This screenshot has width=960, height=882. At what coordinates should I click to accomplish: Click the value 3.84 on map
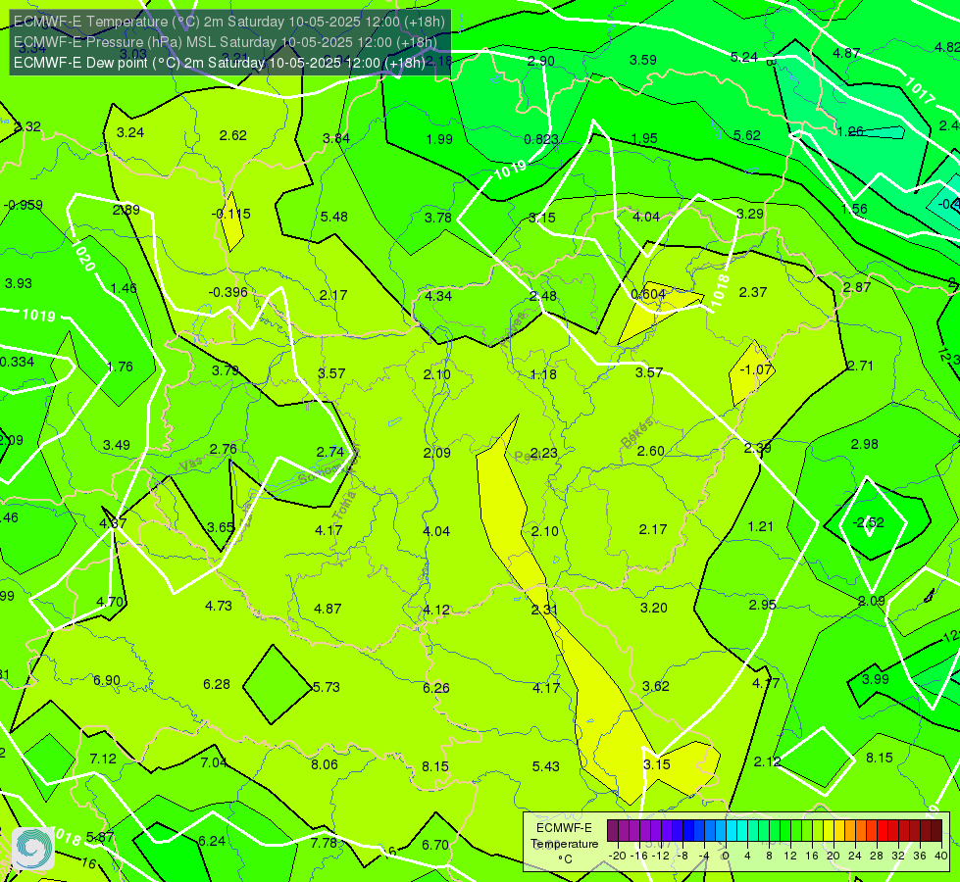click(x=336, y=138)
